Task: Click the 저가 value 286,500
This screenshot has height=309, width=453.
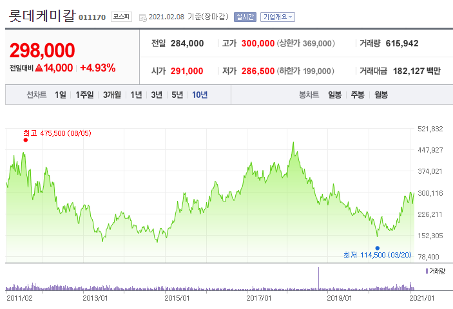Action: tap(258, 71)
